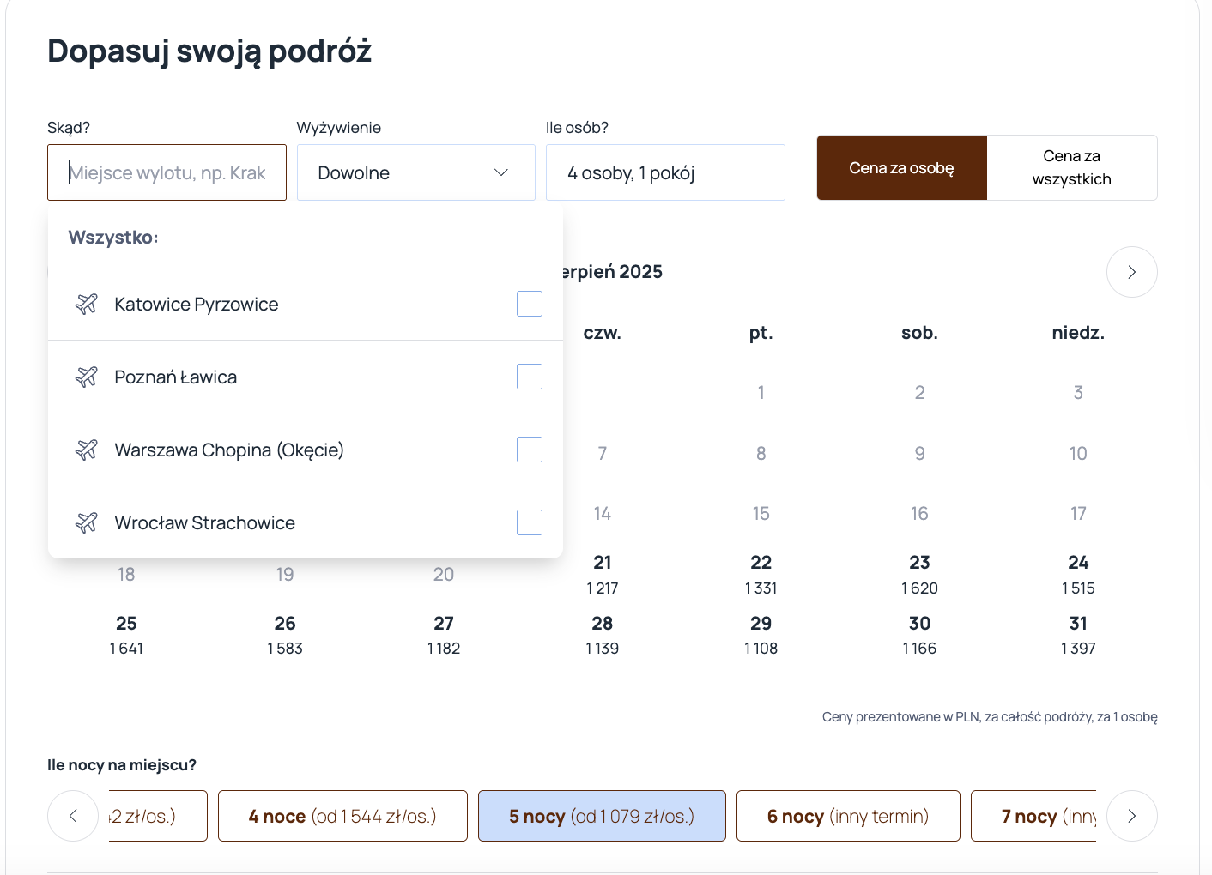This screenshot has width=1212, height=875.
Task: Click the 'Poznań Ławica' airport name
Action: 176,377
